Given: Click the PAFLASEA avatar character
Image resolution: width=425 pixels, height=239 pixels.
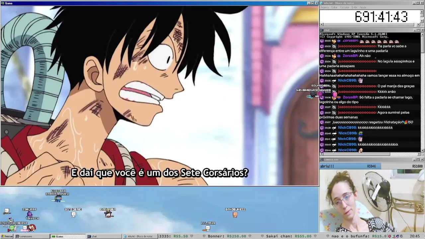Looking at the screenshot, I should point(108,214).
